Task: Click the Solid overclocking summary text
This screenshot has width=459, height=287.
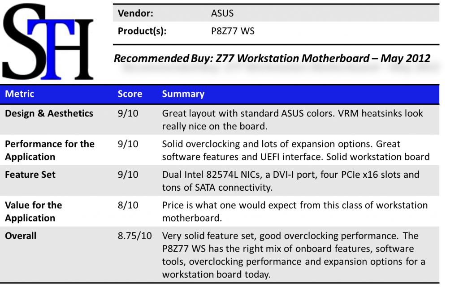Action: (295, 150)
